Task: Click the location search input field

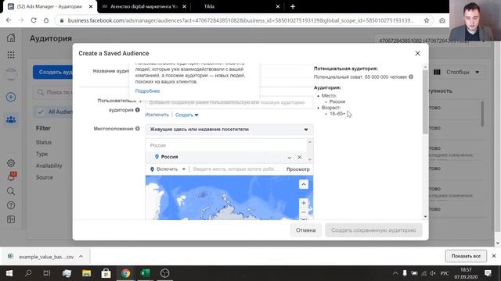Action: (x=236, y=169)
